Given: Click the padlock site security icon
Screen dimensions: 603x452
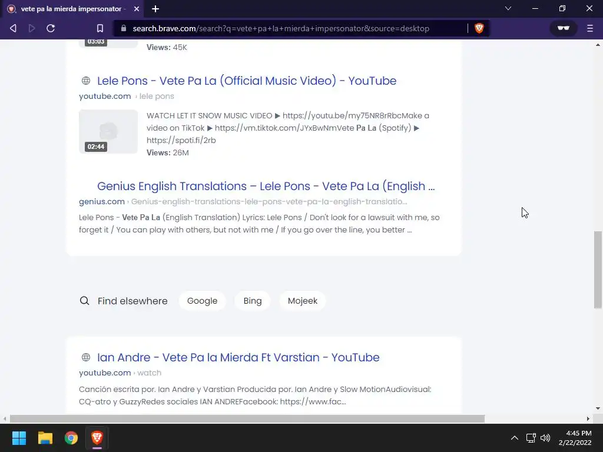Looking at the screenshot, I should pyautogui.click(x=124, y=28).
